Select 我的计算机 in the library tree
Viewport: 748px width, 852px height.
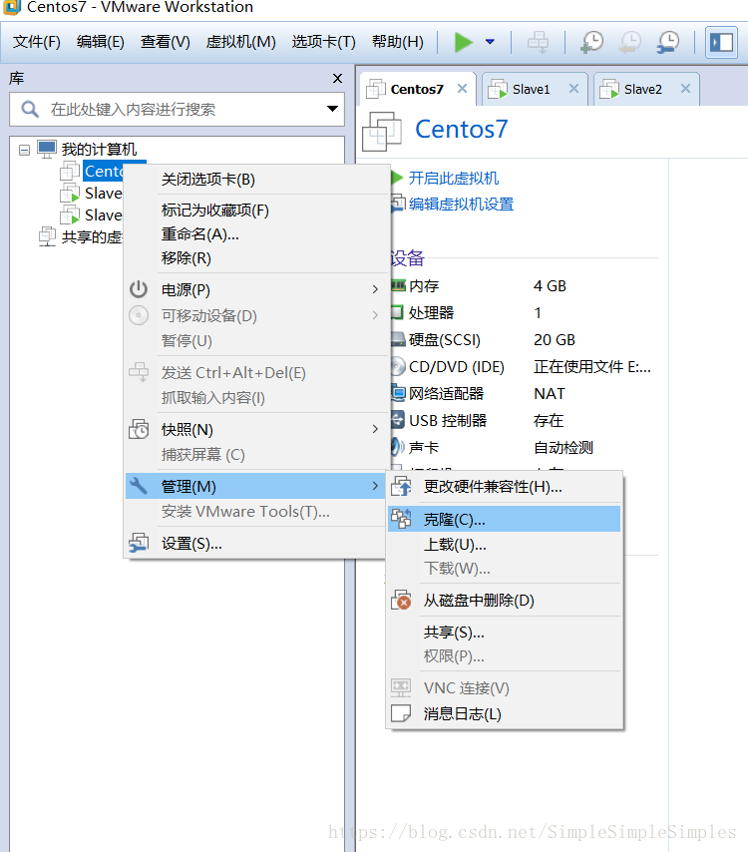pos(99,149)
